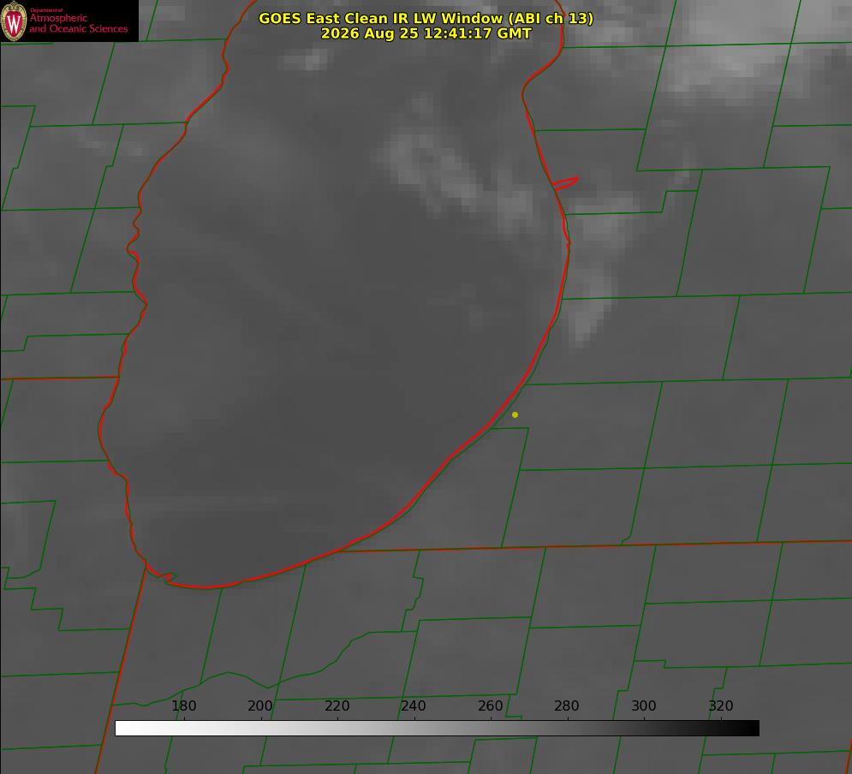Click the colorbar label '180'

183,706
